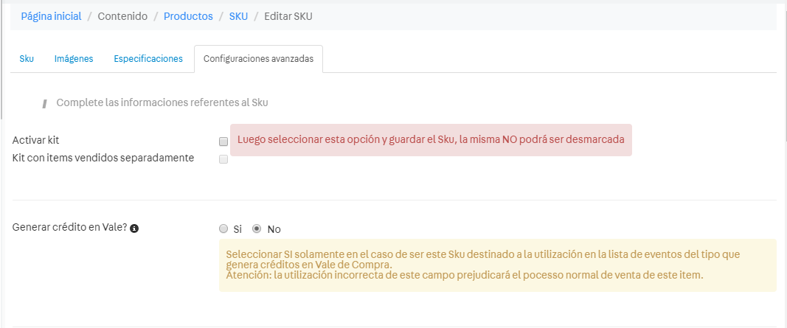
Task: Click the Activar kit label text
Action: point(37,139)
